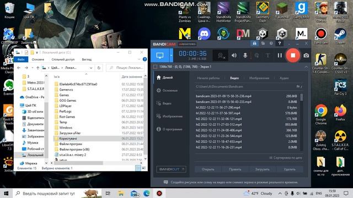This screenshot has width=353, height=198.
Task: Open the recent locations dropdown in Explorer
Action: click(33, 68)
